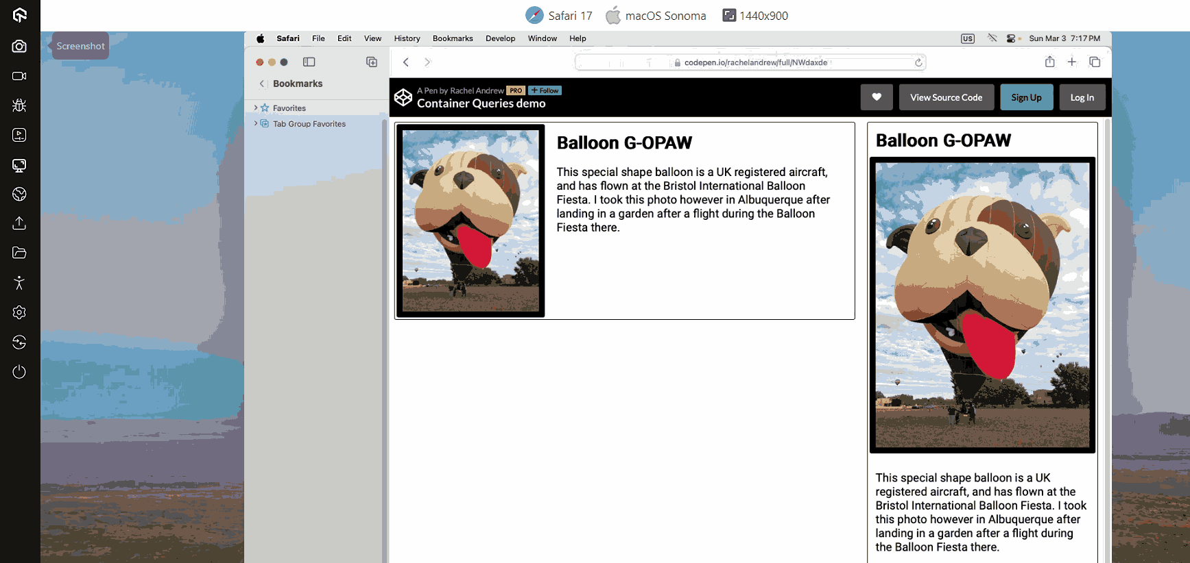Click the heart button on CodePen header
The height and width of the screenshot is (563, 1190).
pyautogui.click(x=876, y=97)
